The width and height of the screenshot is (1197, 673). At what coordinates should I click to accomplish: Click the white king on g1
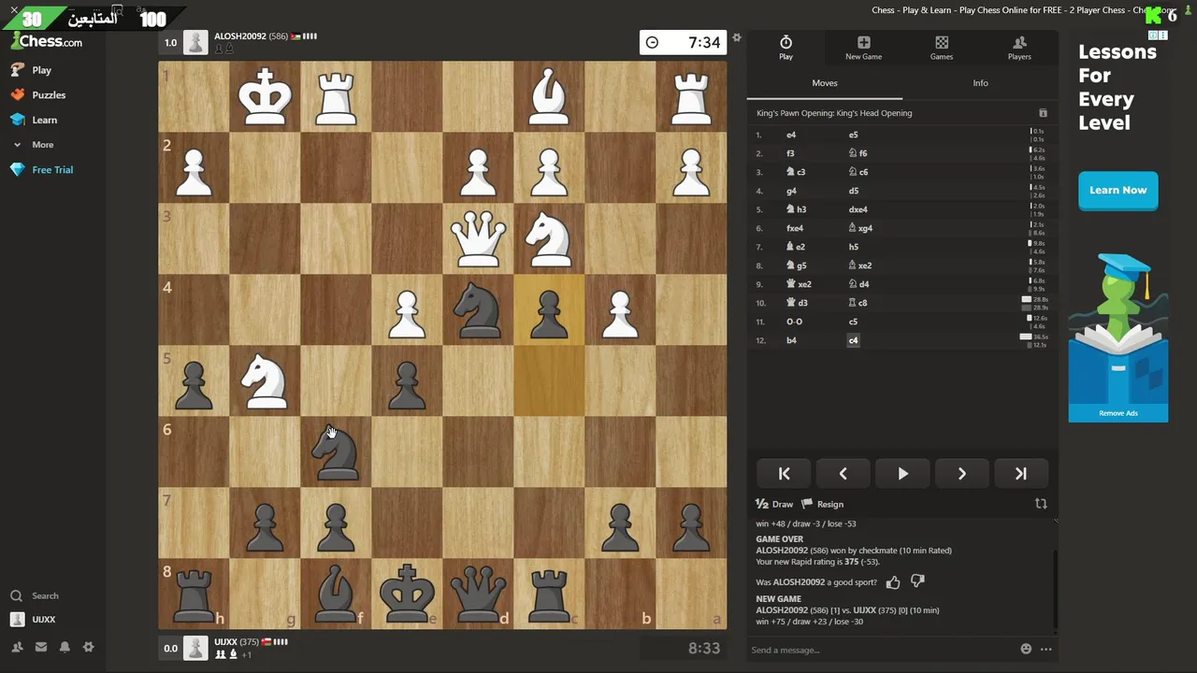[265, 96]
